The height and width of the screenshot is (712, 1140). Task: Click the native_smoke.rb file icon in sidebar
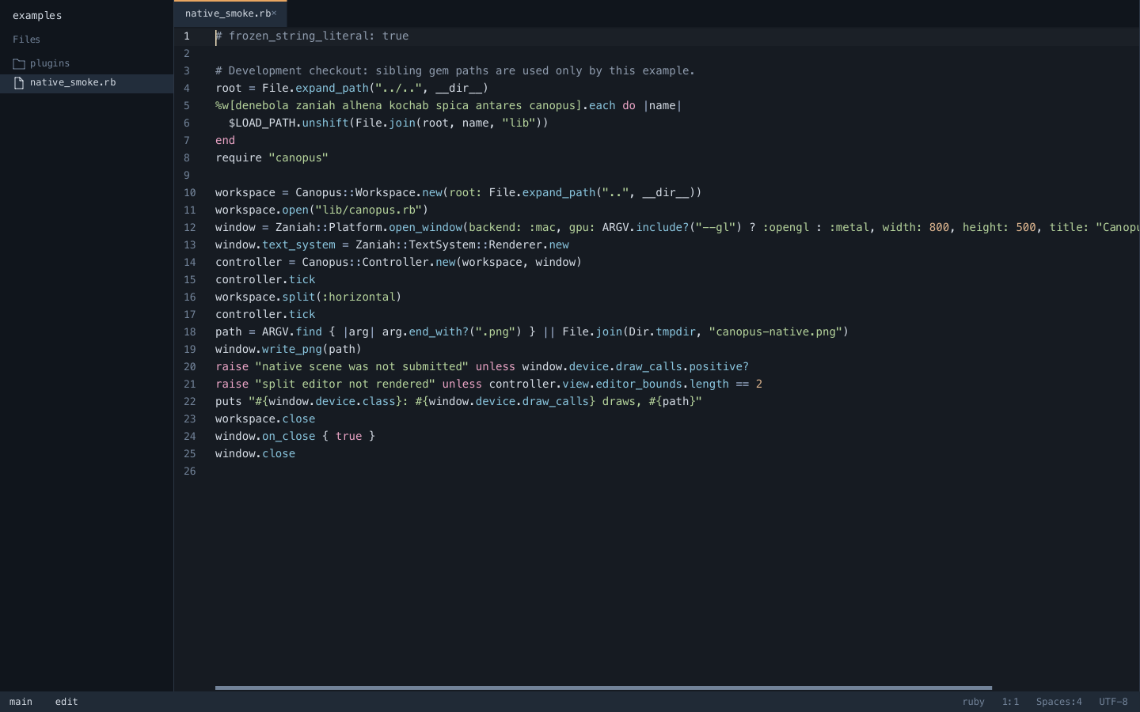click(x=19, y=83)
